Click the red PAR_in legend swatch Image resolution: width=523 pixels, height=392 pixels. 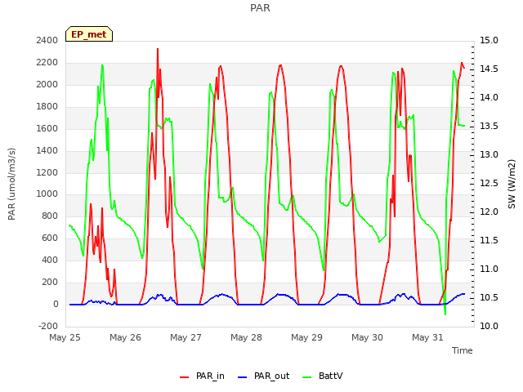pos(185,377)
